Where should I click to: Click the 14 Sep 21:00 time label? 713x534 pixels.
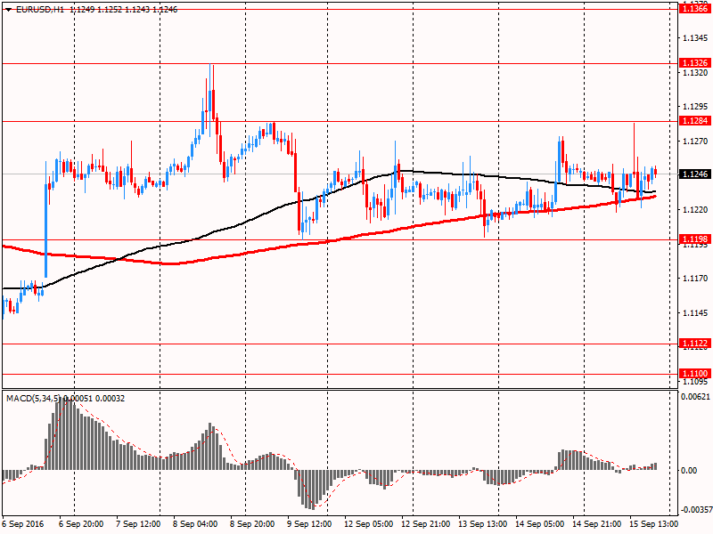(x=596, y=524)
